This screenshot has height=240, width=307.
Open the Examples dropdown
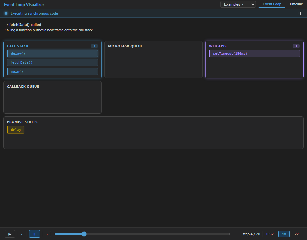[238, 4]
